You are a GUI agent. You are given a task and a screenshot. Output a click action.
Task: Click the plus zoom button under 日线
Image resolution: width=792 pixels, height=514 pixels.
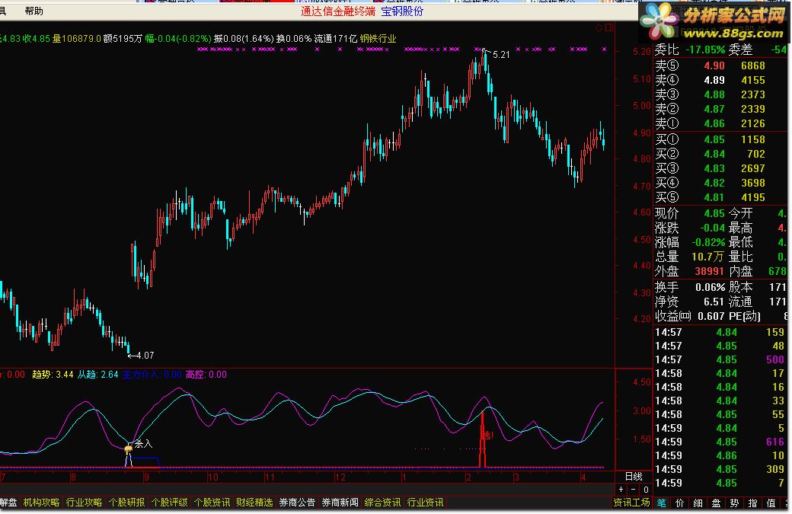click(621, 490)
